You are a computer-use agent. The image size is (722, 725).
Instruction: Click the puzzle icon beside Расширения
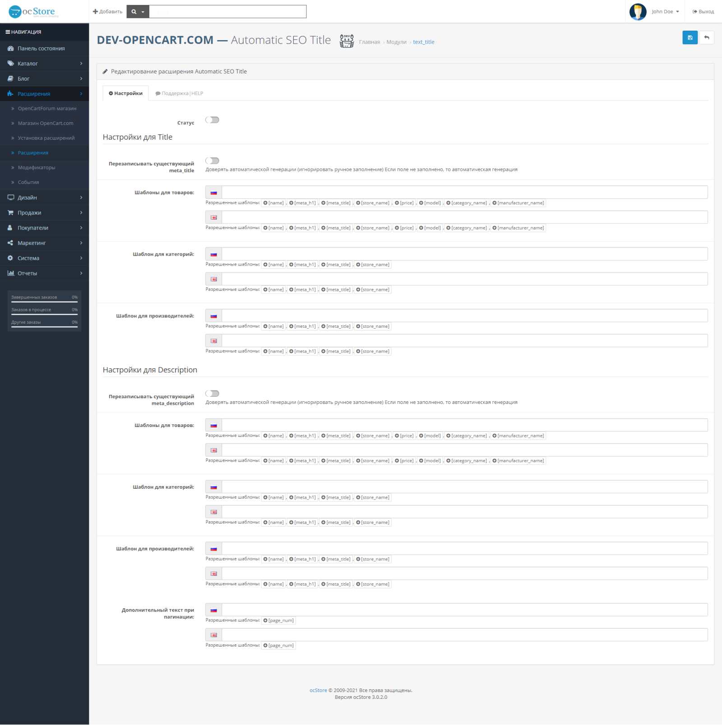pos(10,94)
